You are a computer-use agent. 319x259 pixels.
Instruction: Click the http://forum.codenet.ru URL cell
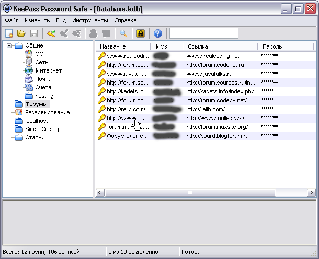coord(215,65)
